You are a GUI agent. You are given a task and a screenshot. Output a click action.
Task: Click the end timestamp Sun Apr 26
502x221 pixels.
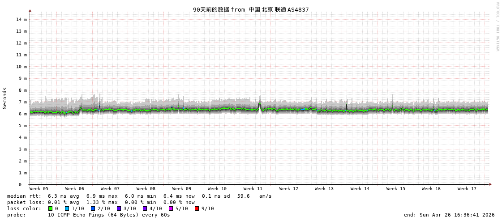[449, 215]
